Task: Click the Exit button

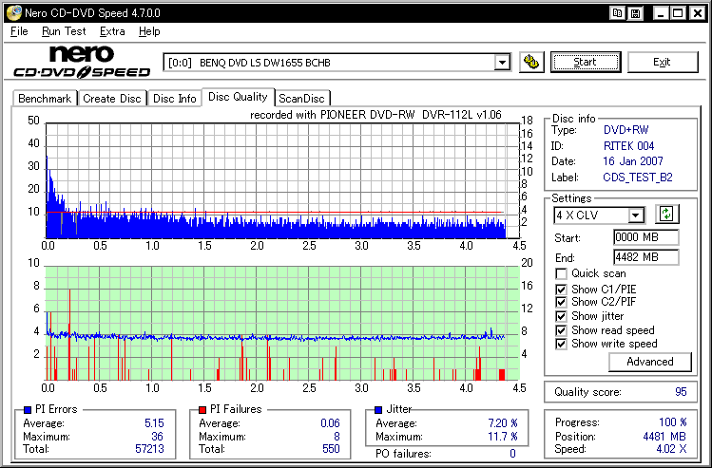Action: click(x=662, y=62)
